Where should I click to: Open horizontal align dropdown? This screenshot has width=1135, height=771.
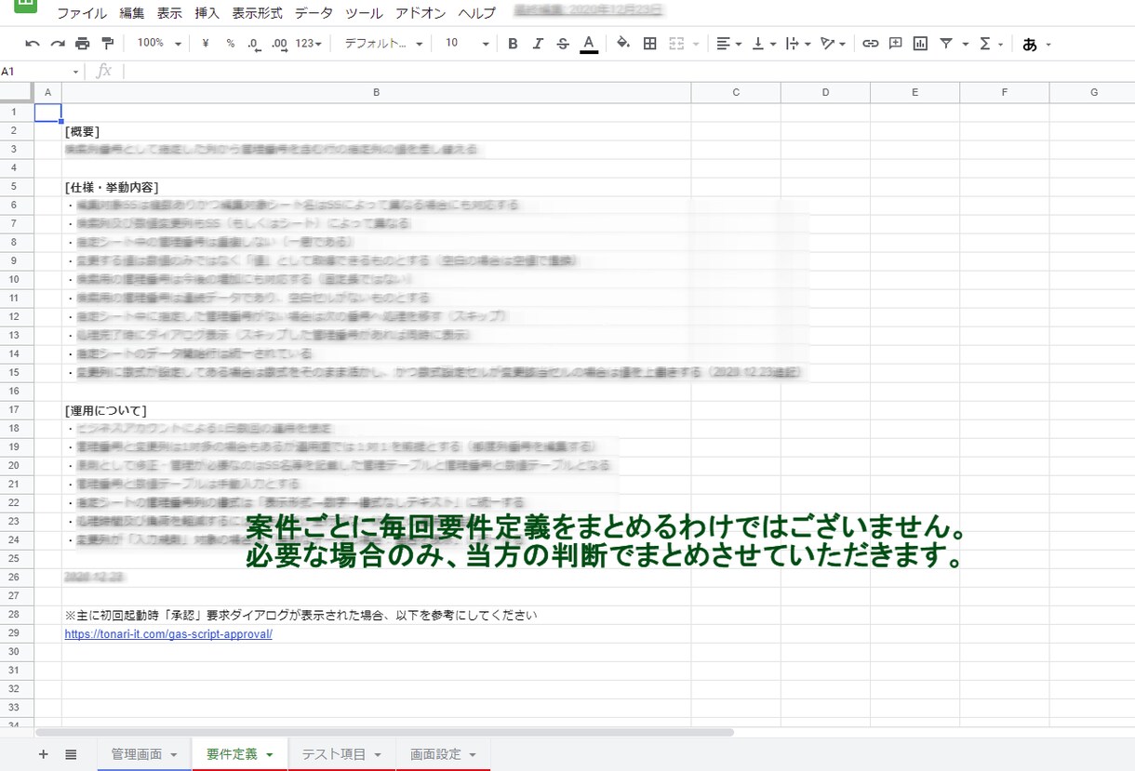[728, 44]
